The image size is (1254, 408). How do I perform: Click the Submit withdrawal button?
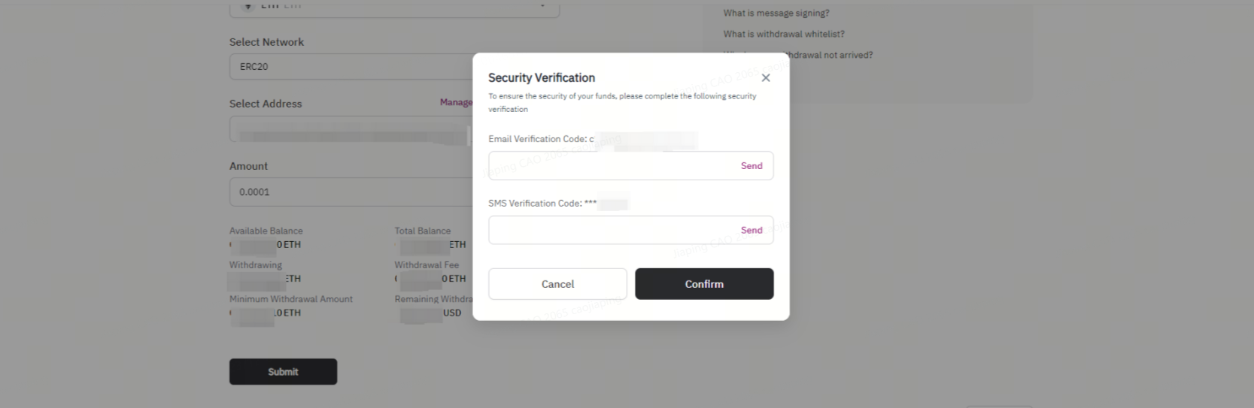click(283, 372)
